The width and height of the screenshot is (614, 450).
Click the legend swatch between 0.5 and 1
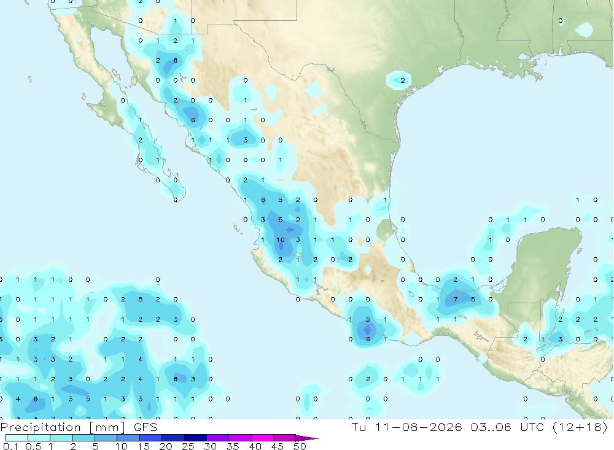pyautogui.click(x=39, y=438)
